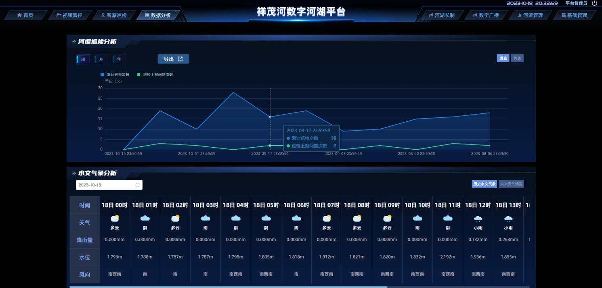Click the 导出 export button

[173, 59]
